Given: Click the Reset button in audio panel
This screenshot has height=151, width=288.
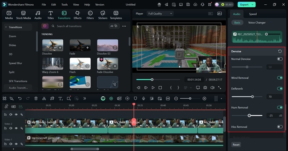Looking at the screenshot, I should [236, 145].
